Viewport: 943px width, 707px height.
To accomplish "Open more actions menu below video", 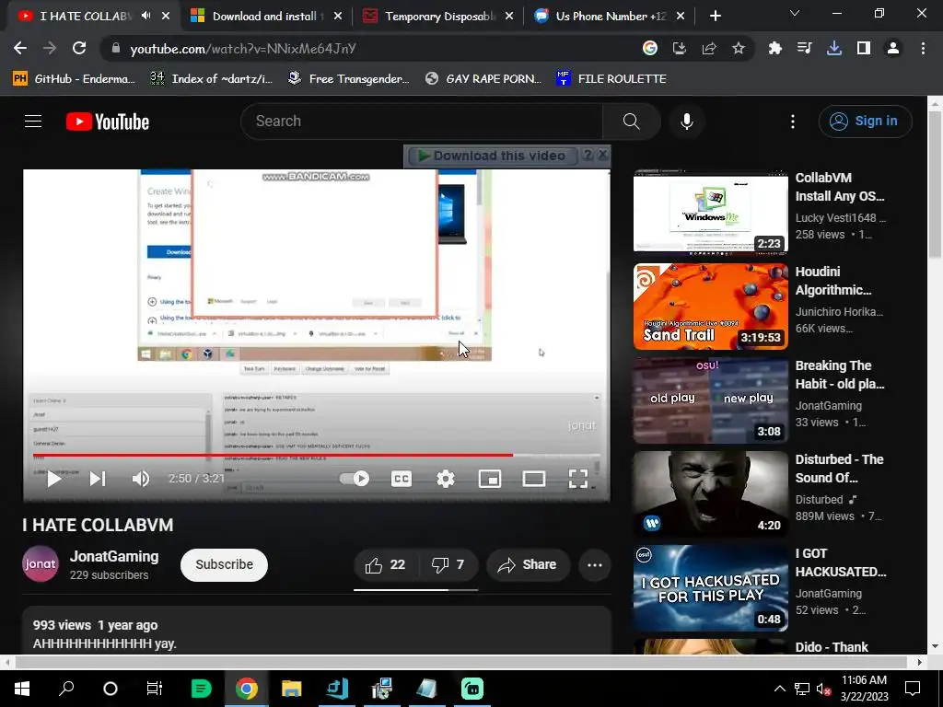I will (595, 564).
